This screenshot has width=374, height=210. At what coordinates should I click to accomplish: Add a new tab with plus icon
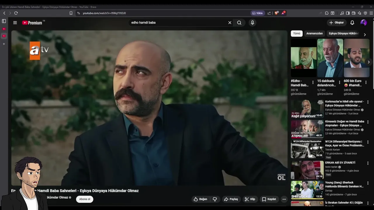click(x=4, y=44)
